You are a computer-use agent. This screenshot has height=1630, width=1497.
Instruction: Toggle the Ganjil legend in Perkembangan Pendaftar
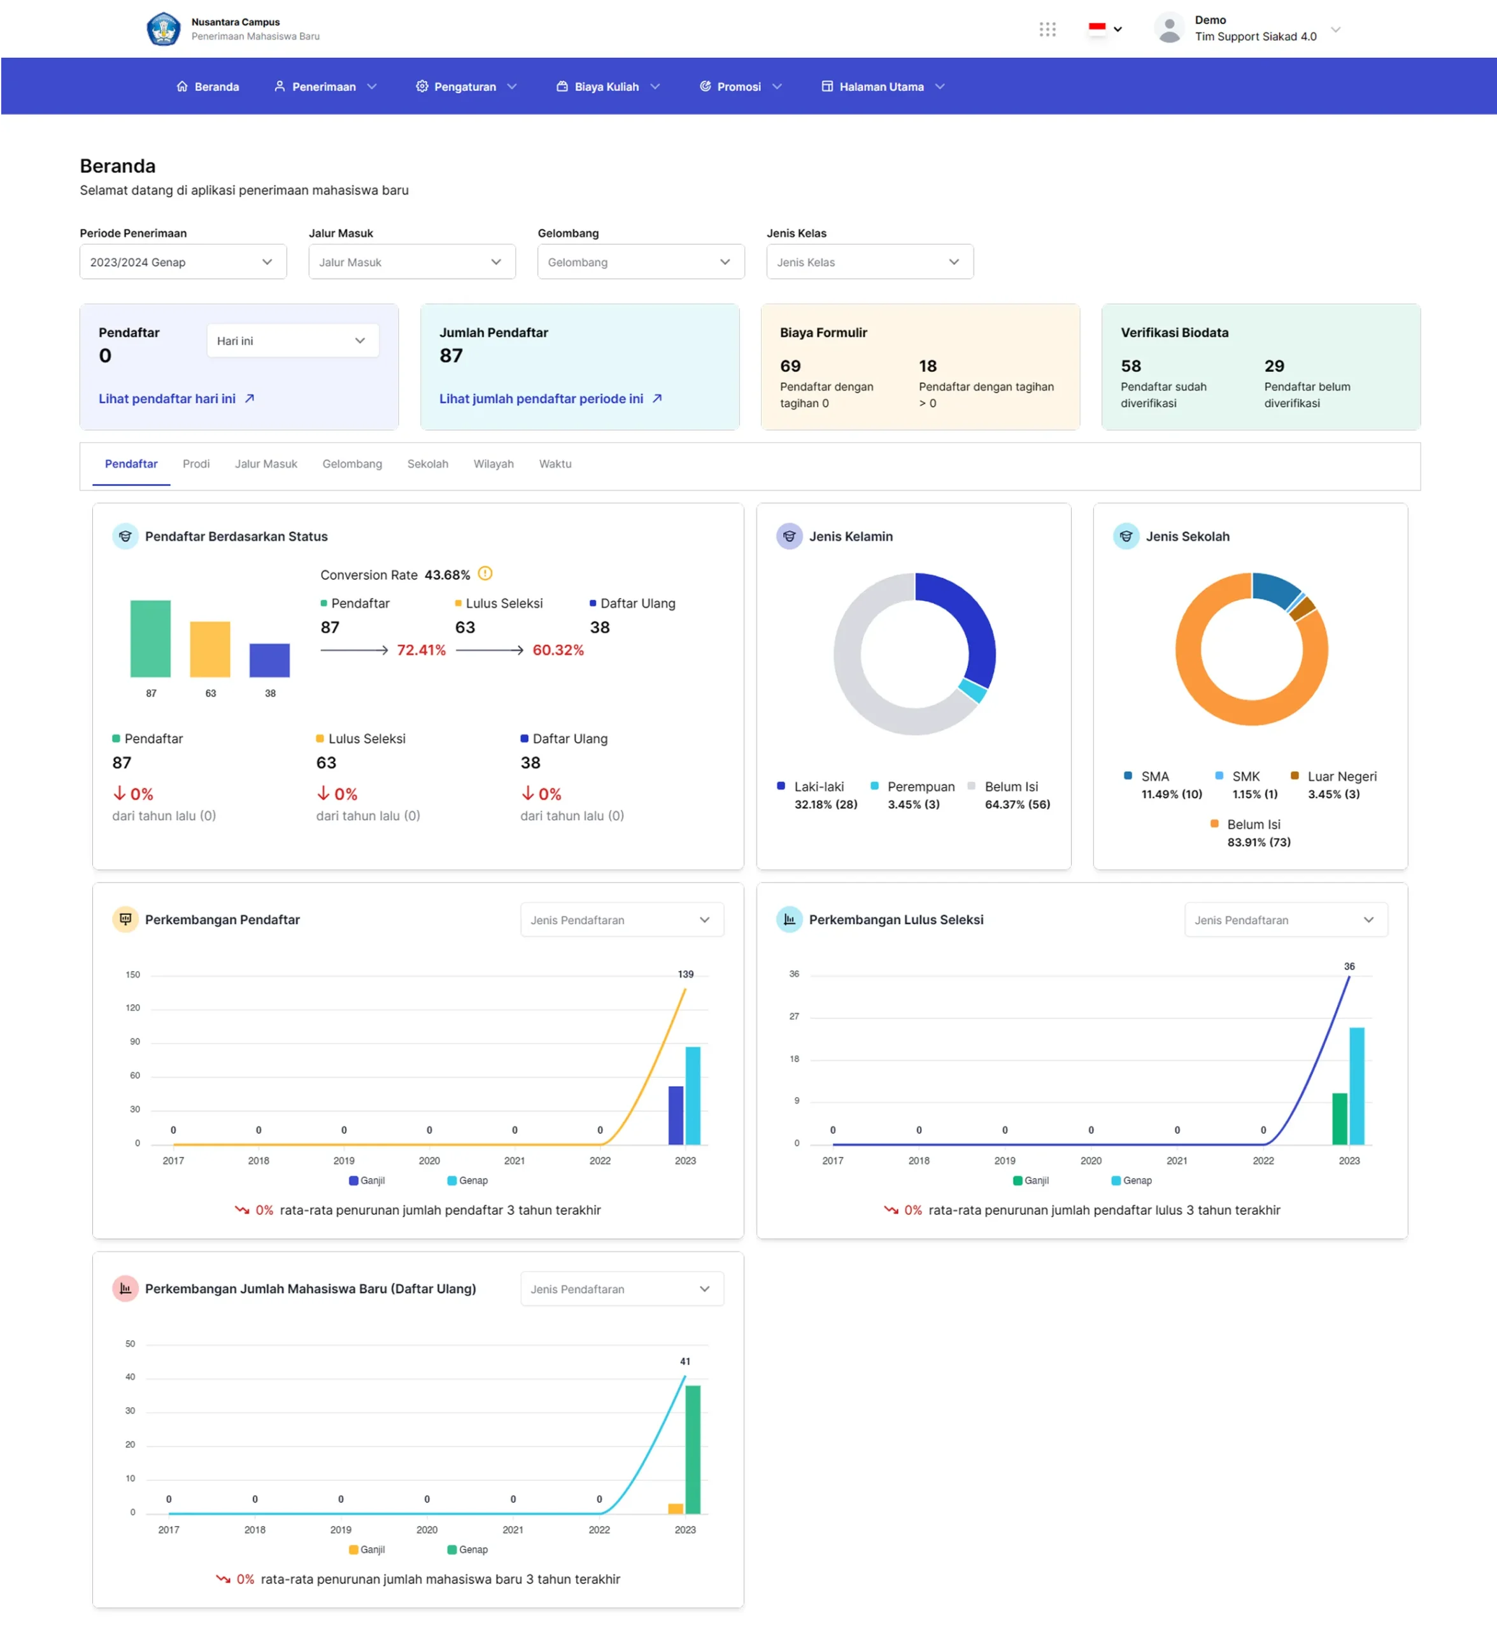click(x=367, y=1180)
